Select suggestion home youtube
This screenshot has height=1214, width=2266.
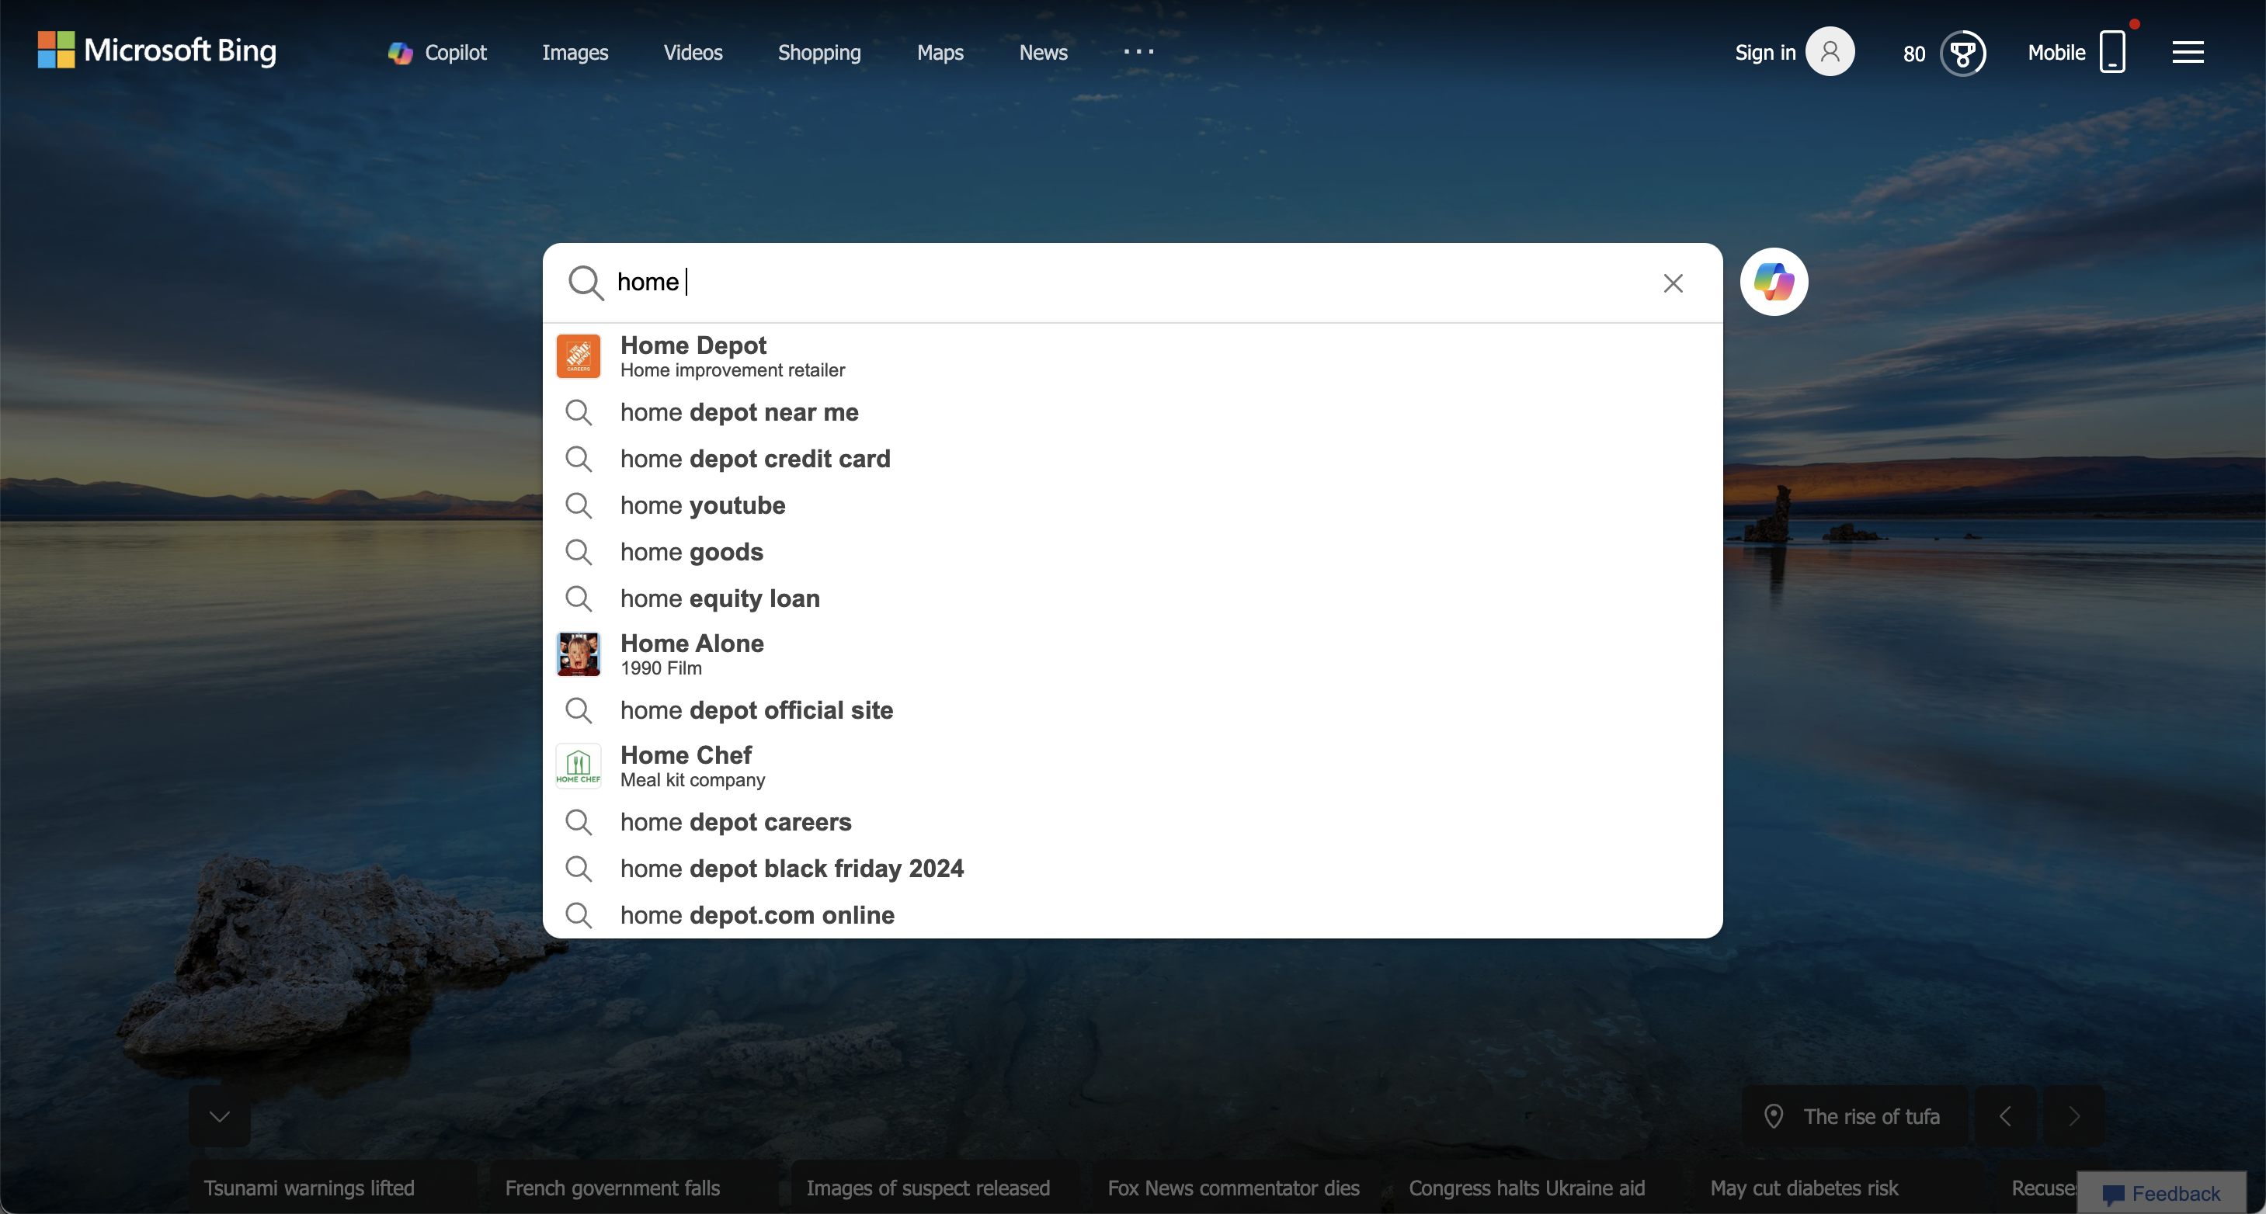coord(1132,505)
